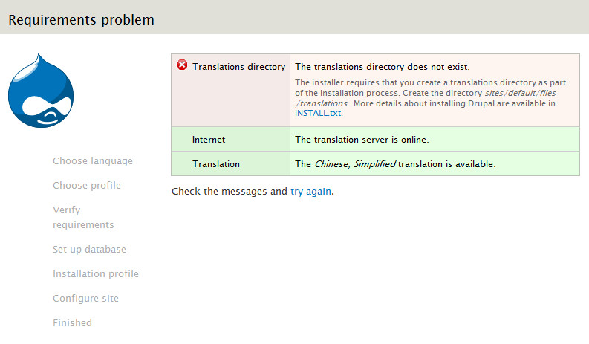Click the red error icon
This screenshot has height=344, width=589.
click(182, 65)
